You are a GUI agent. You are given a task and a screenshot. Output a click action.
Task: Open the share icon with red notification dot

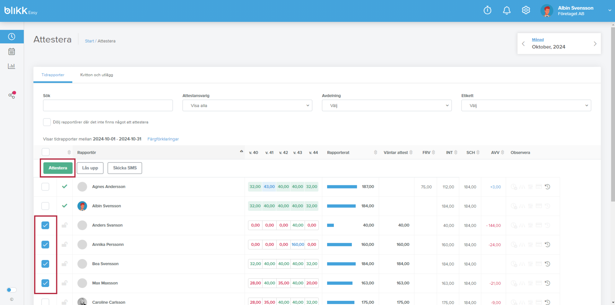pyautogui.click(x=12, y=95)
